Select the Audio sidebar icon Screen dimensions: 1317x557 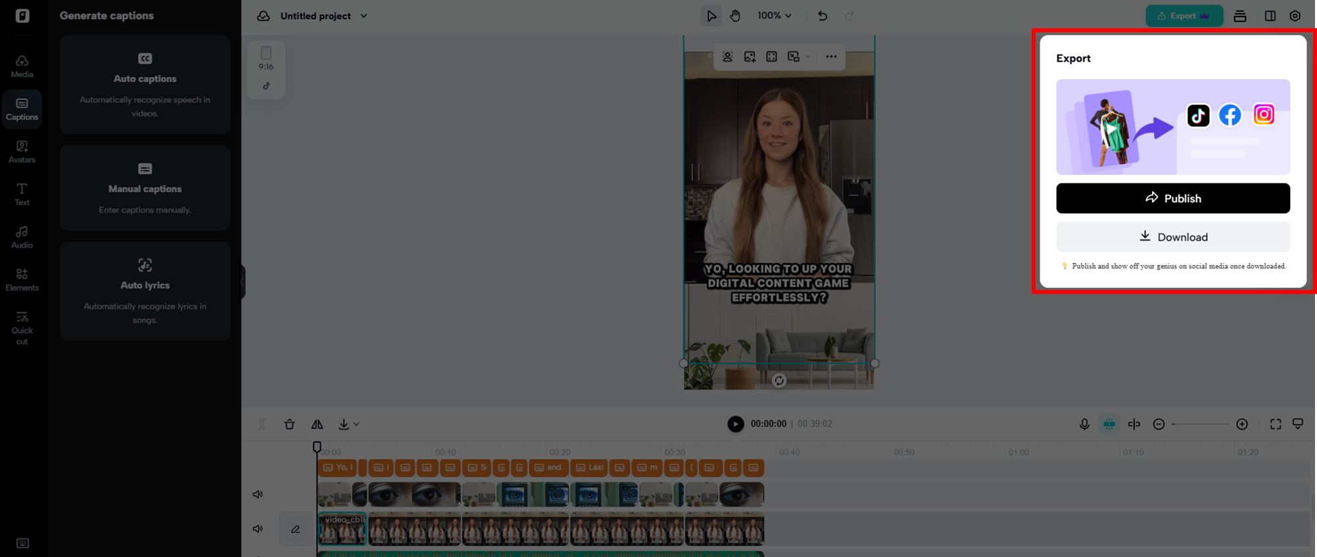pyautogui.click(x=22, y=237)
